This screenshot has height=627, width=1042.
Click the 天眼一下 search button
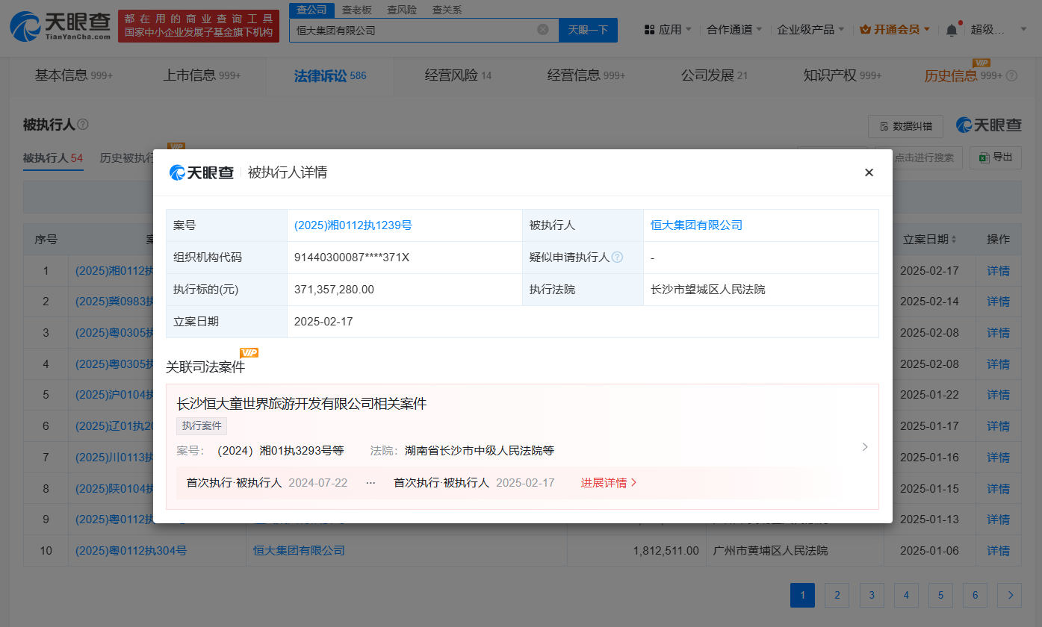(x=588, y=30)
